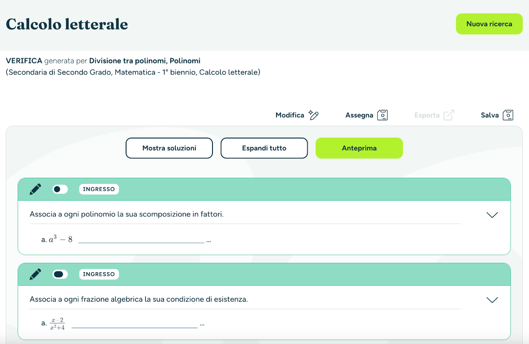Viewport: 529px width, 344px height.
Task: Click the Assegna clipboard icon
Action: coord(383,115)
